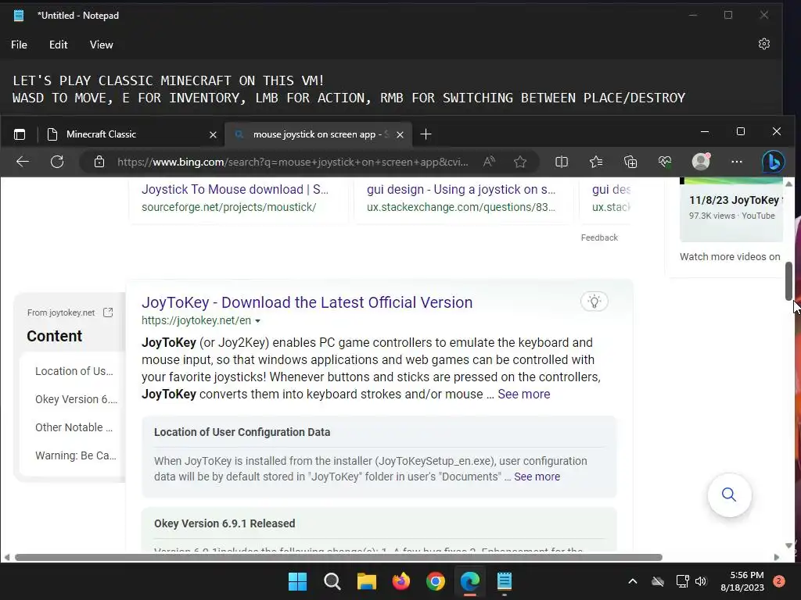
Task: Switch to Notepad from taskbar
Action: click(505, 581)
